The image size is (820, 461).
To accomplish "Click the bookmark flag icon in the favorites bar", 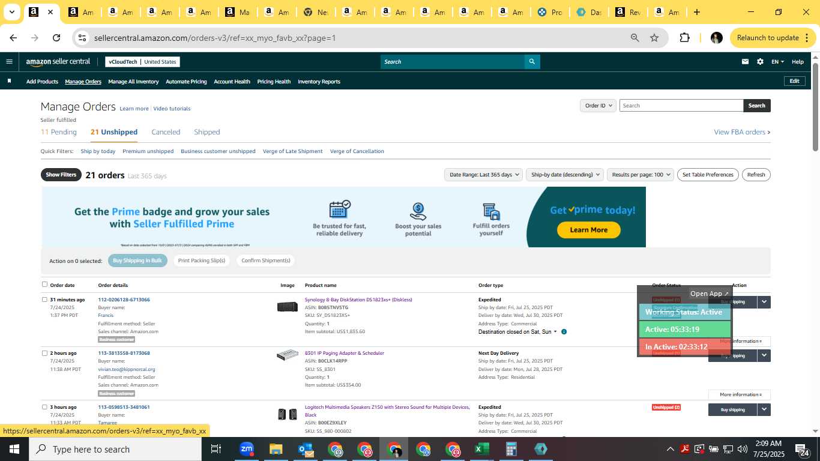I will [x=9, y=81].
